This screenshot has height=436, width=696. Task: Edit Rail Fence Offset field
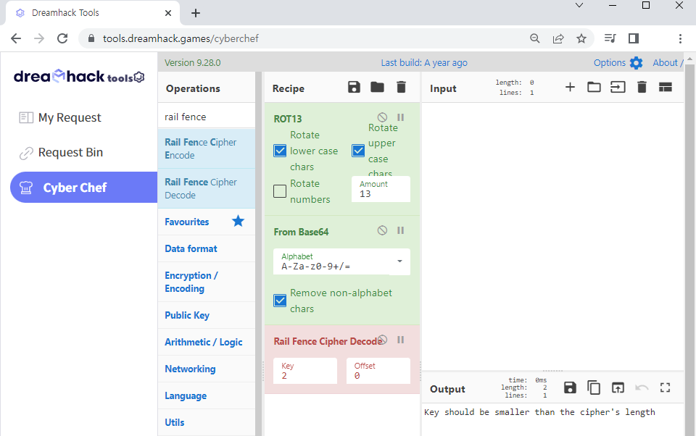tap(378, 371)
